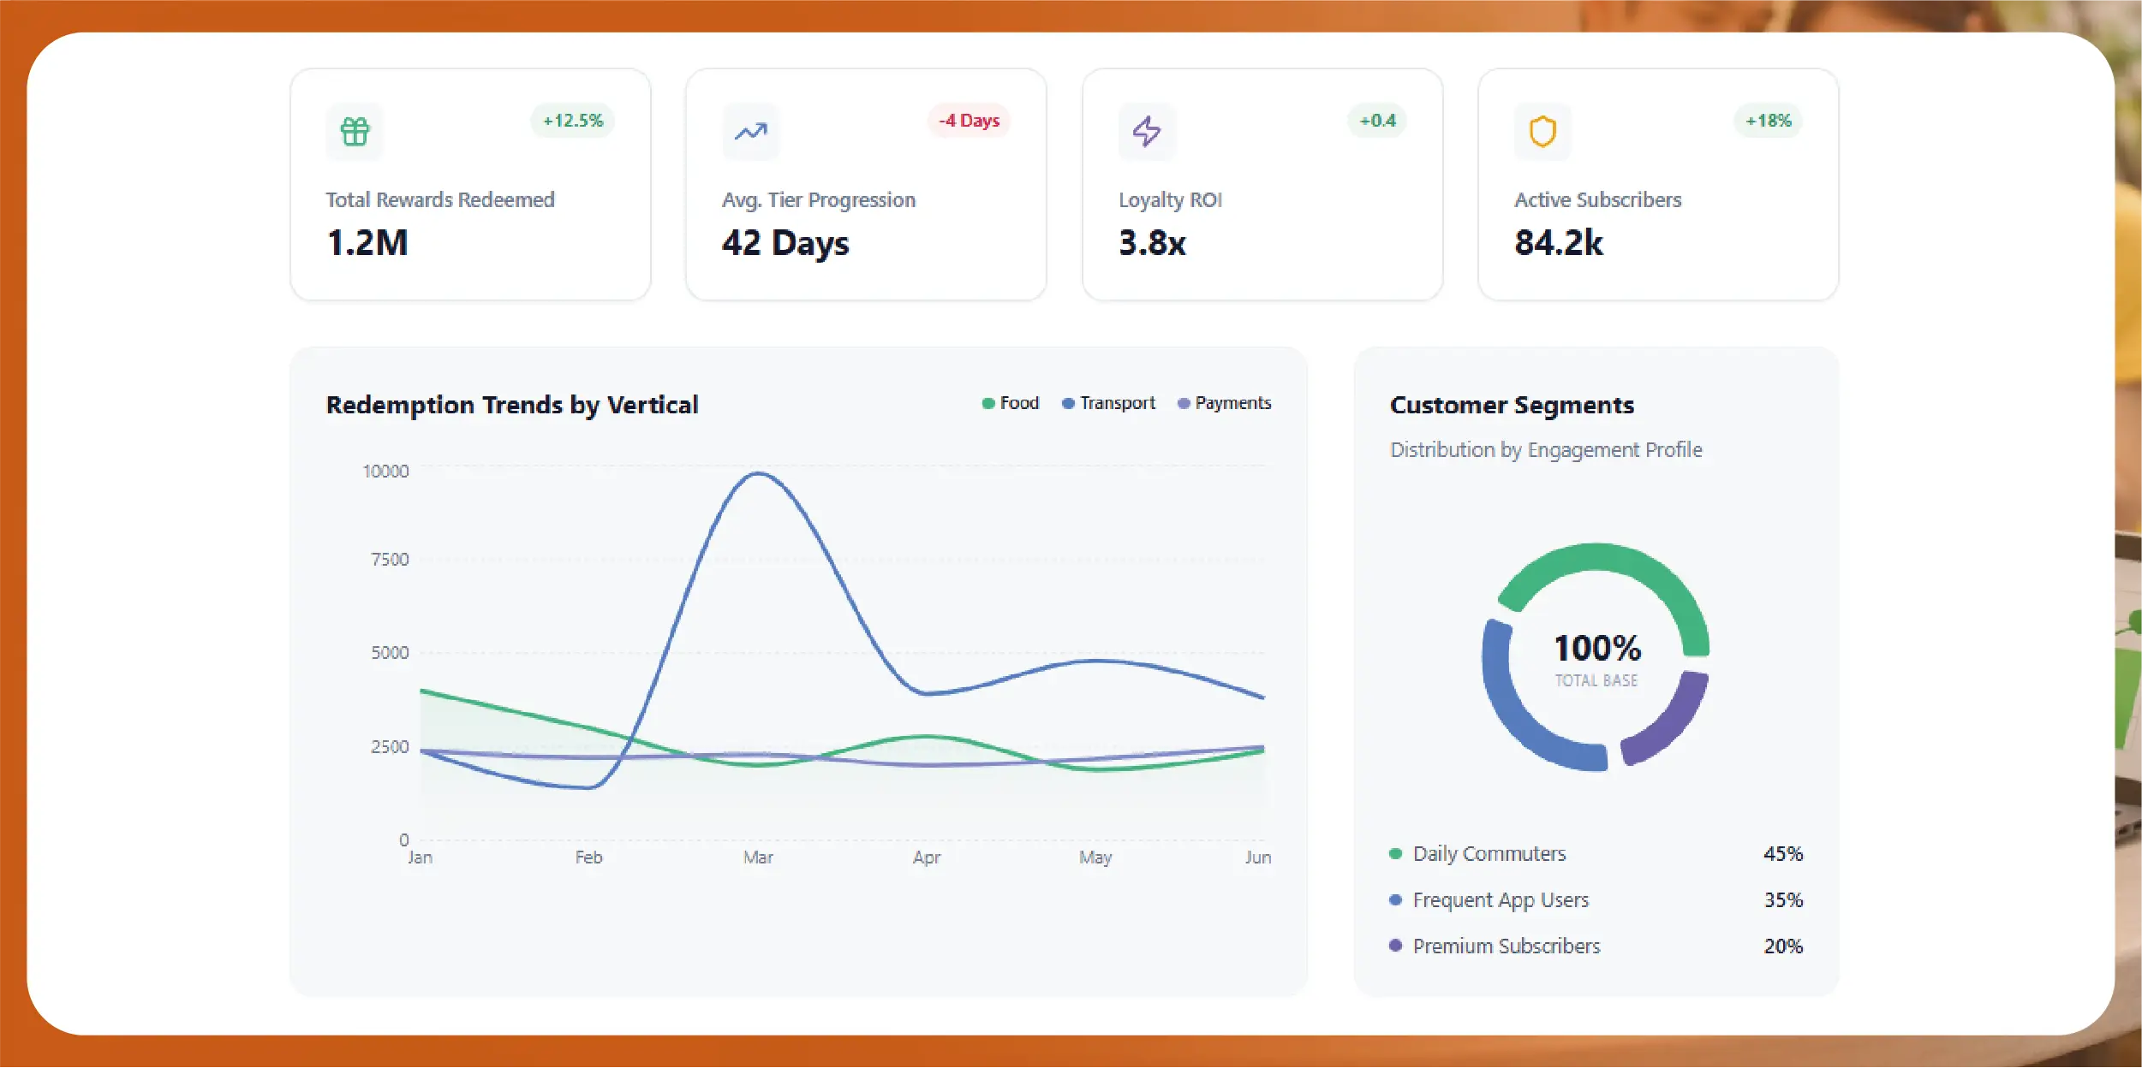Click the +12.5% change badge
2142x1068 pixels.
pos(573,121)
